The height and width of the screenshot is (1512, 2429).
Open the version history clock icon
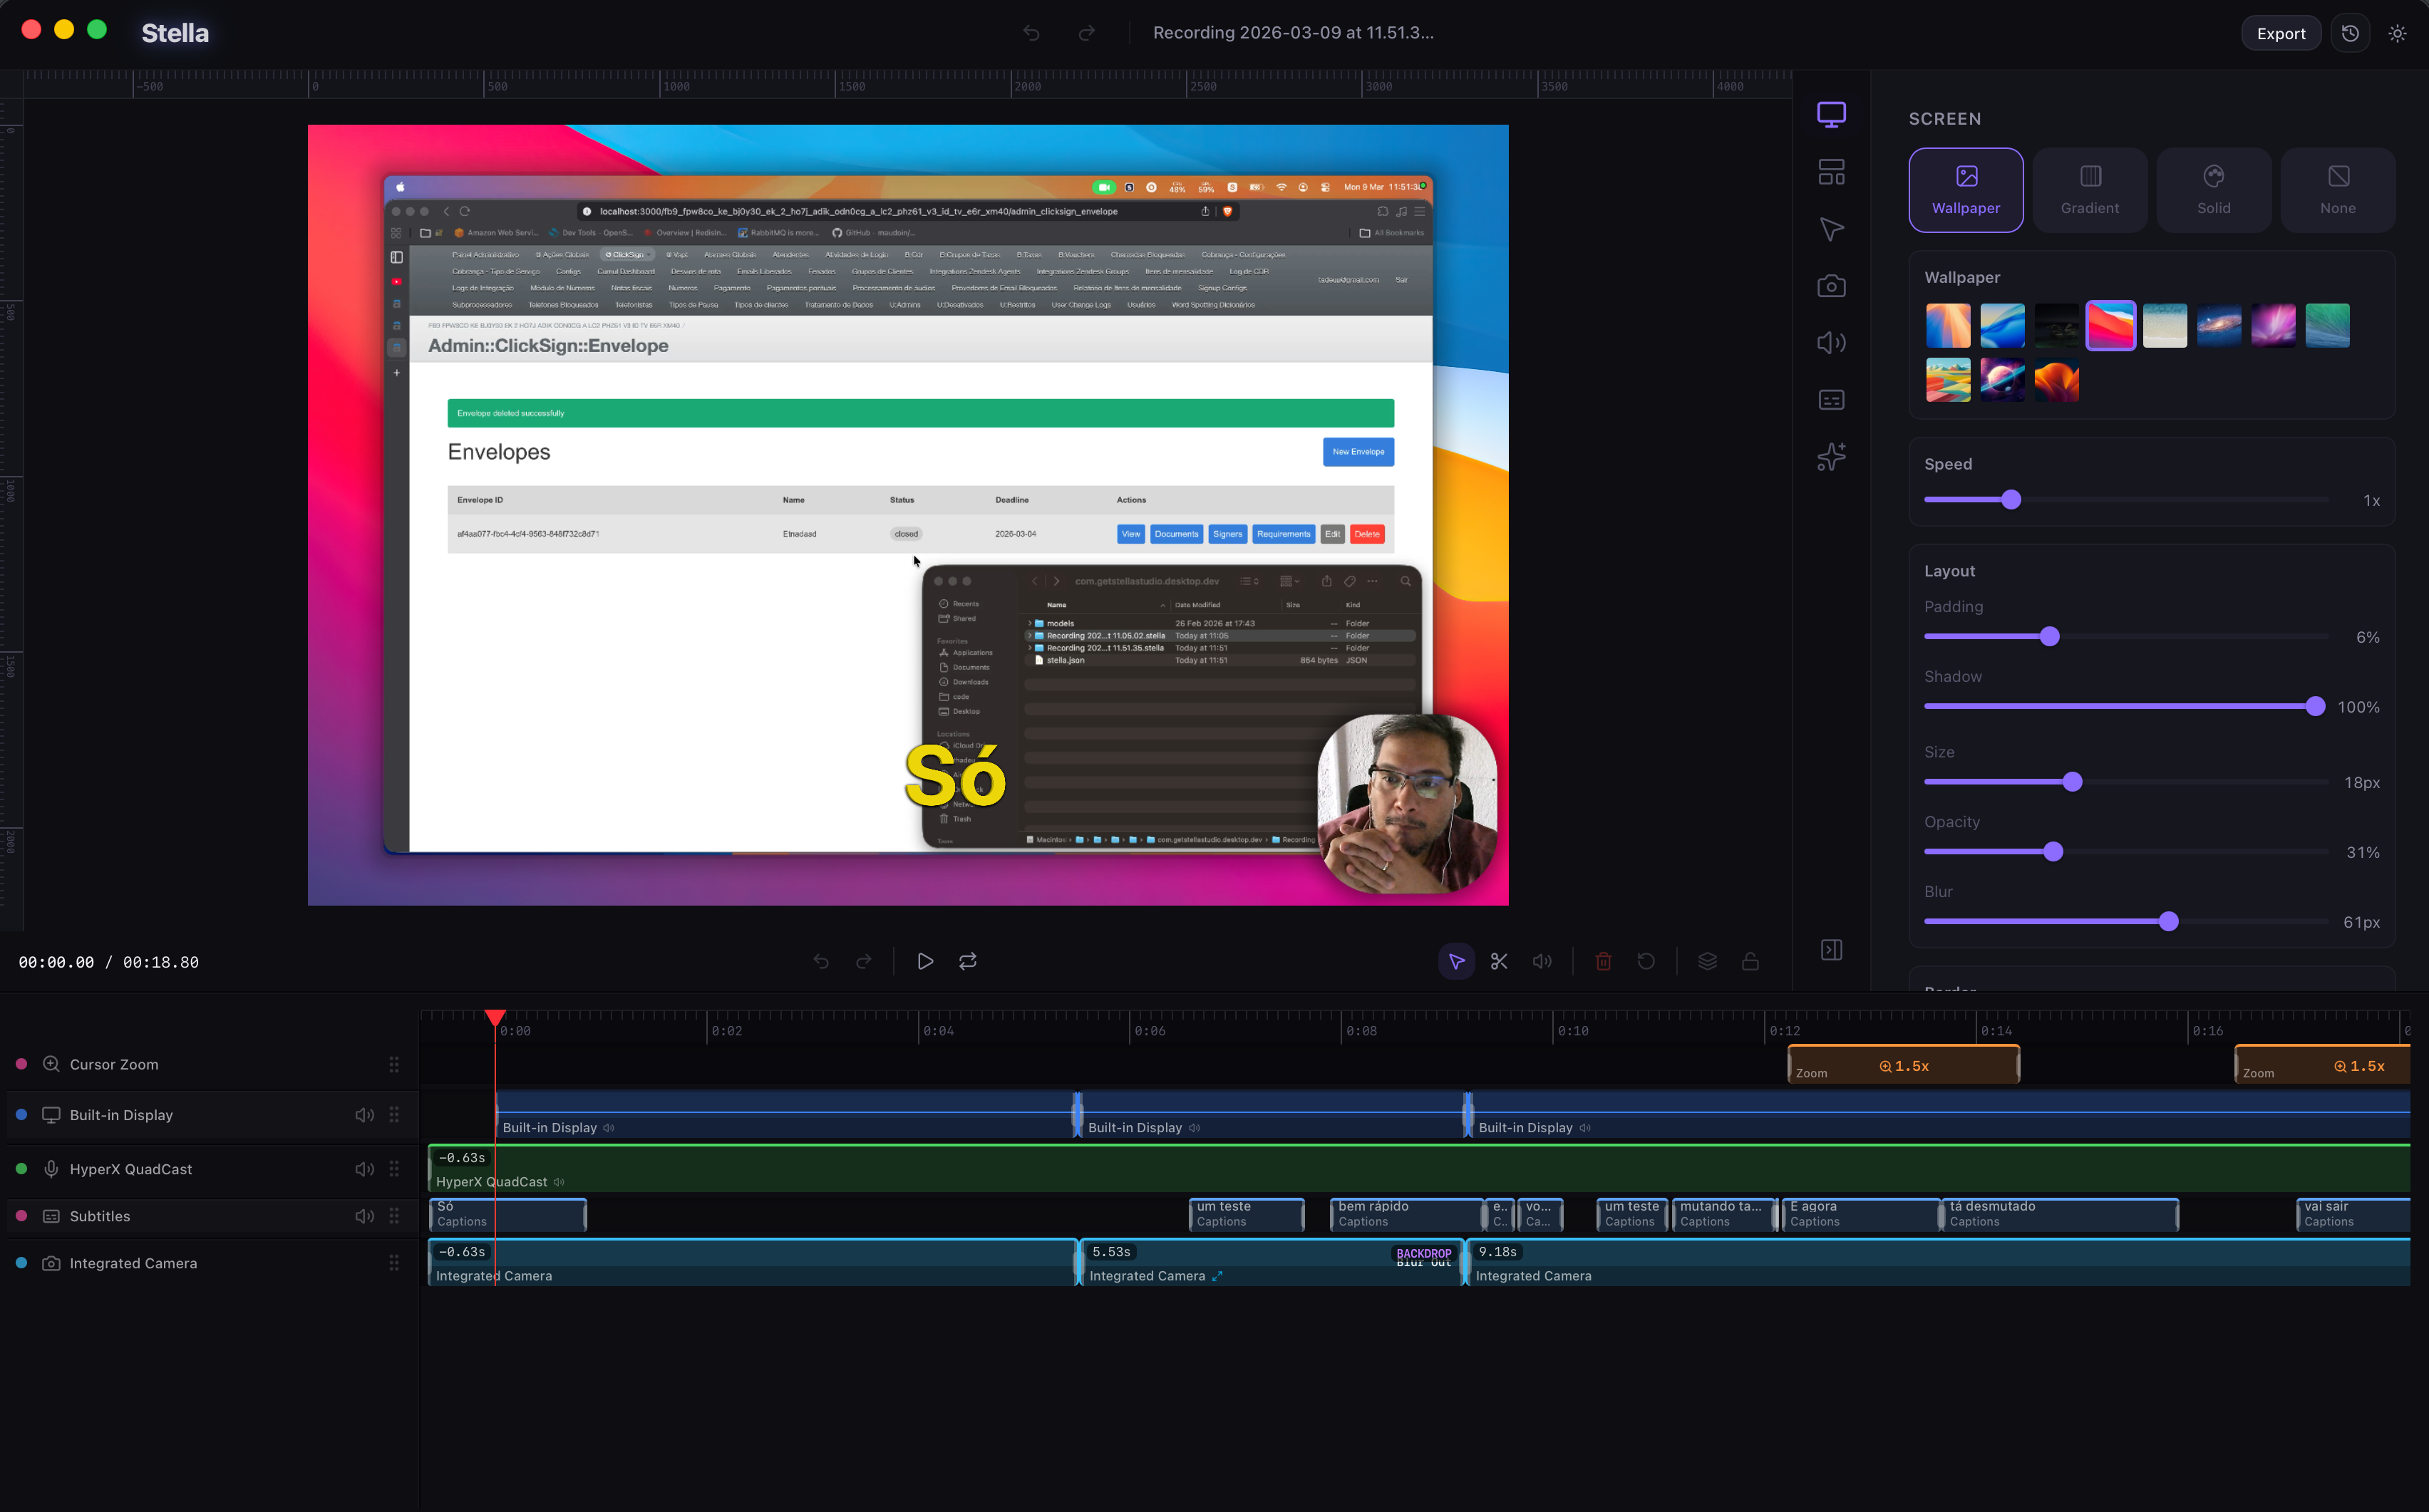(2350, 33)
